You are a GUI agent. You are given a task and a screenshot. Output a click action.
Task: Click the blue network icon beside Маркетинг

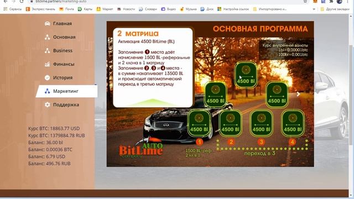[47, 91]
